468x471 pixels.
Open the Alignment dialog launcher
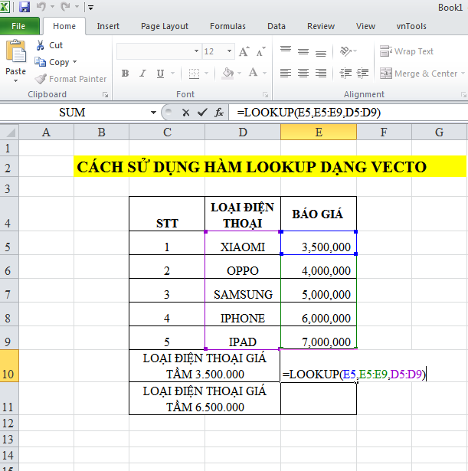pos(463,95)
